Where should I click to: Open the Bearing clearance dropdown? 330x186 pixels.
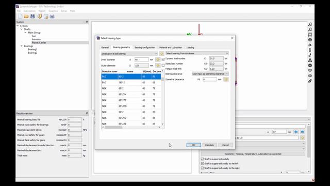tap(210, 74)
